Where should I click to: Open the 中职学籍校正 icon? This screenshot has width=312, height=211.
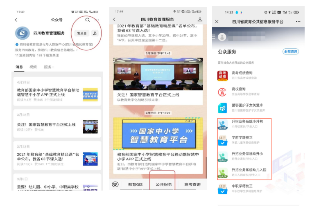click(x=222, y=189)
